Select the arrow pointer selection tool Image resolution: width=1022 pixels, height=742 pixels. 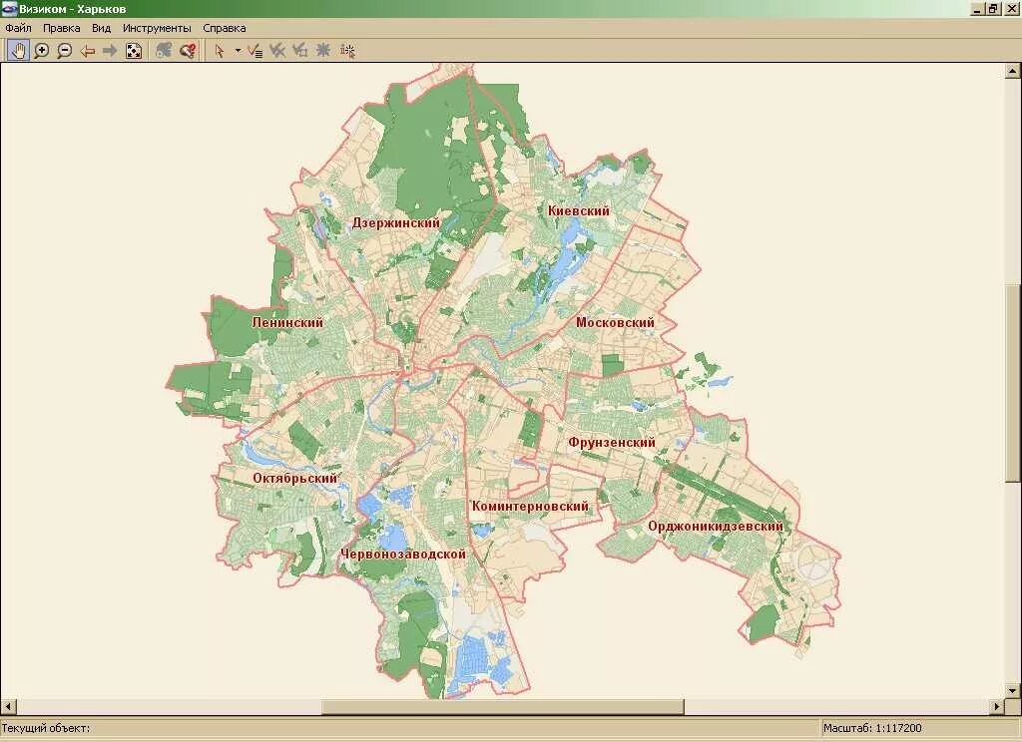[220, 50]
